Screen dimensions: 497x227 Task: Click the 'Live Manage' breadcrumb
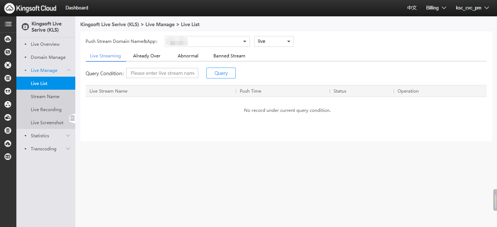coord(160,25)
